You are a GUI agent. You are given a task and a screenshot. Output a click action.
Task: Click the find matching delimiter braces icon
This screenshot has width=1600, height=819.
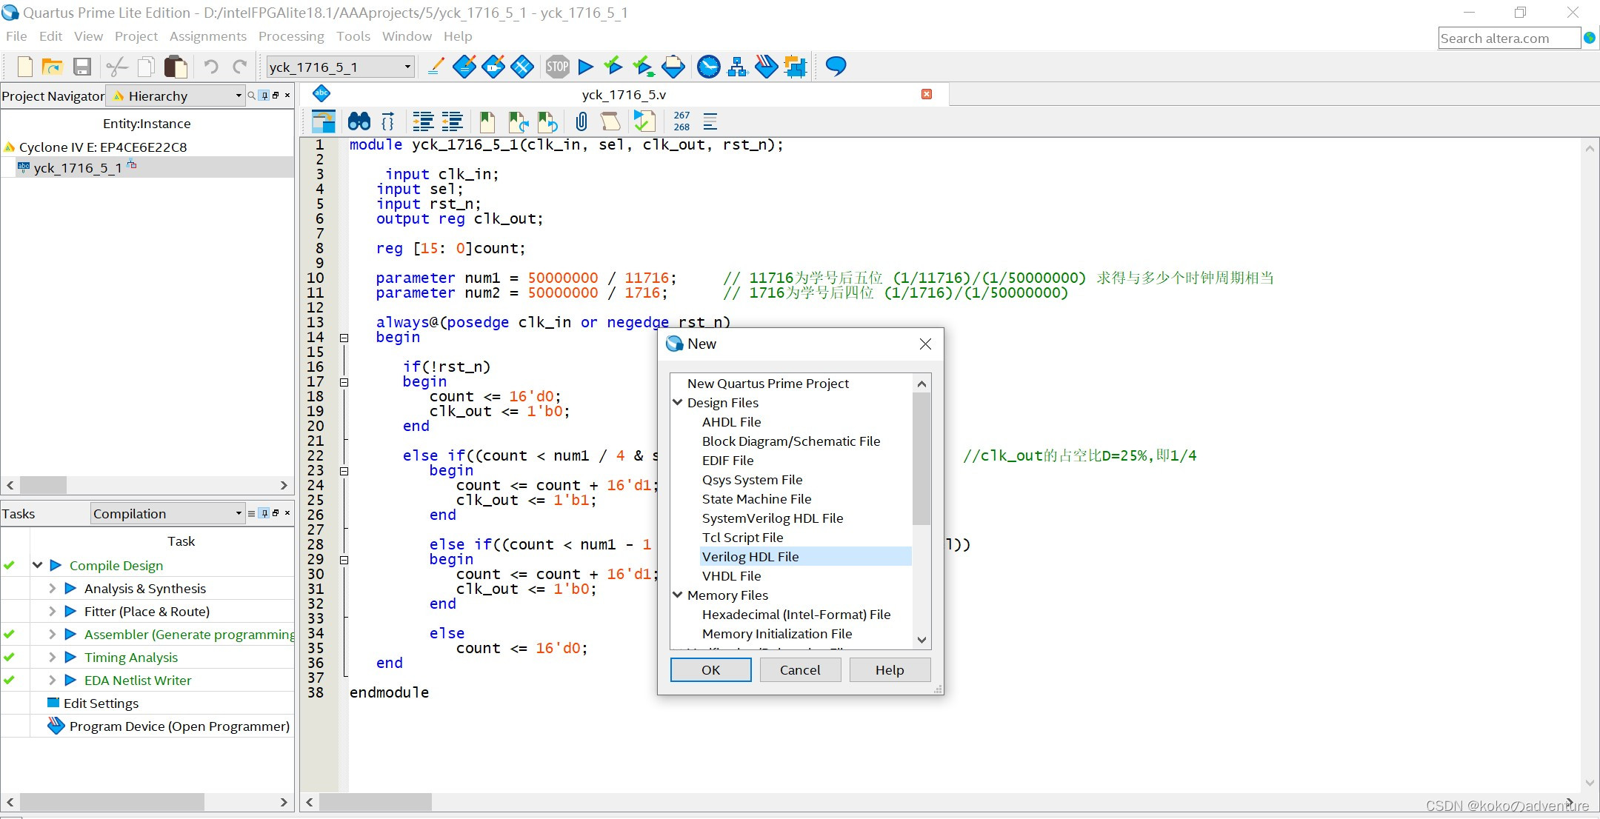(x=387, y=121)
